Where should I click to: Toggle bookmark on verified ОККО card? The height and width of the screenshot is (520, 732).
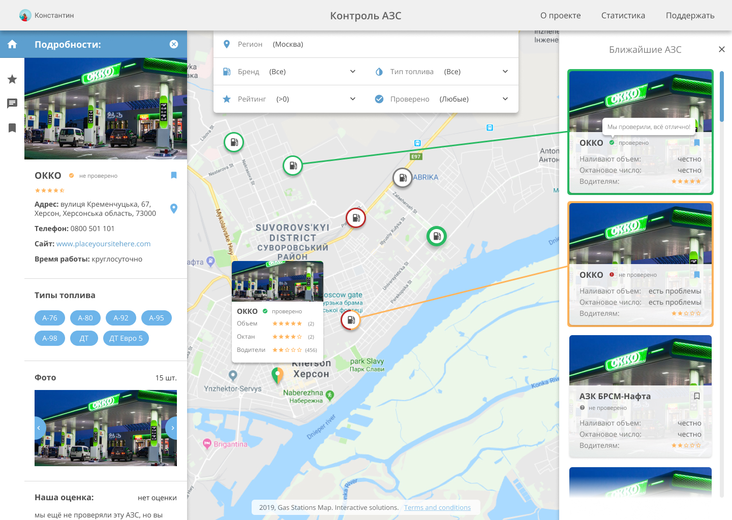(697, 143)
